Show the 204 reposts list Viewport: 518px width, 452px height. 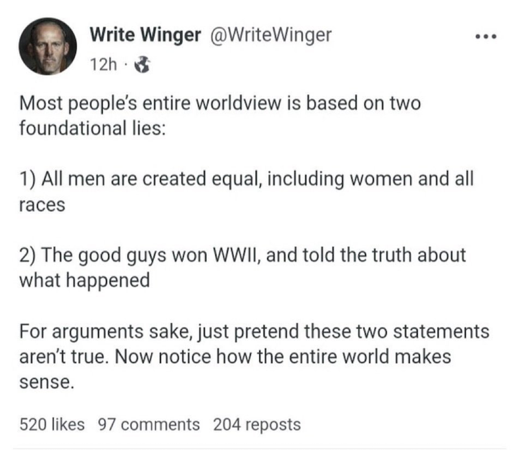tap(257, 424)
